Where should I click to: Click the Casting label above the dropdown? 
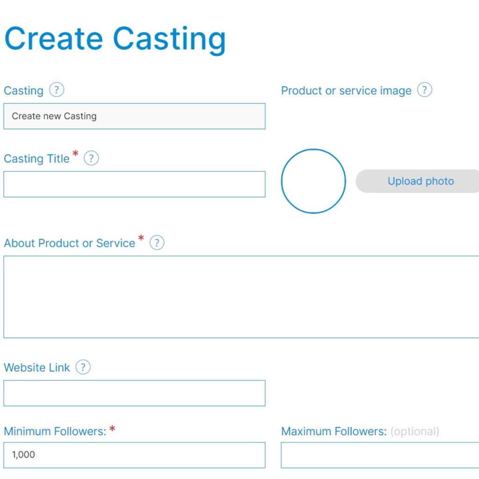pos(23,91)
